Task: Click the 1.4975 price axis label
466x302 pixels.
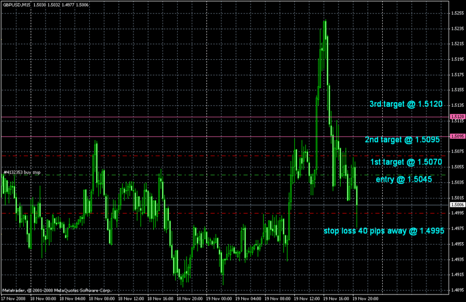Action: point(457,228)
